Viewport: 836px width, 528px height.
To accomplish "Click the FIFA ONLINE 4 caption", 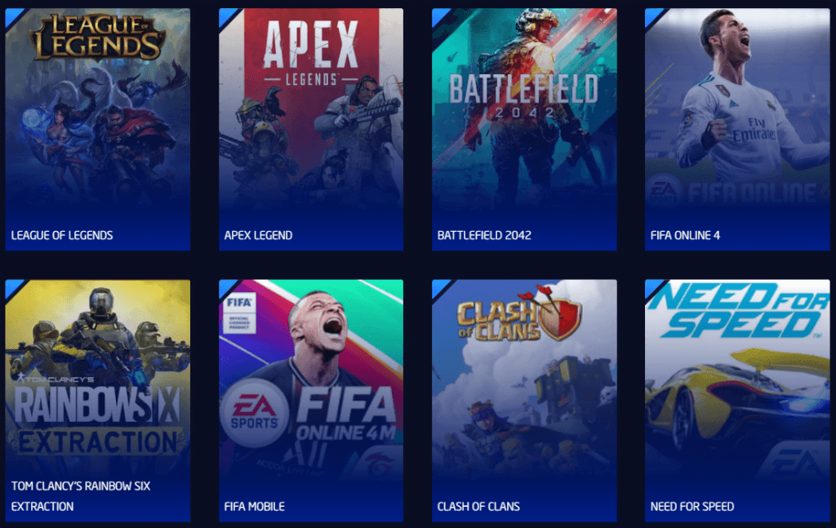I will 685,235.
